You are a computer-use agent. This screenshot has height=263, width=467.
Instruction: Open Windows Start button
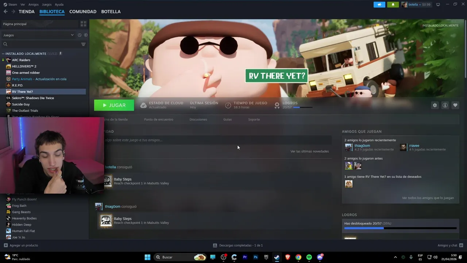point(147,257)
